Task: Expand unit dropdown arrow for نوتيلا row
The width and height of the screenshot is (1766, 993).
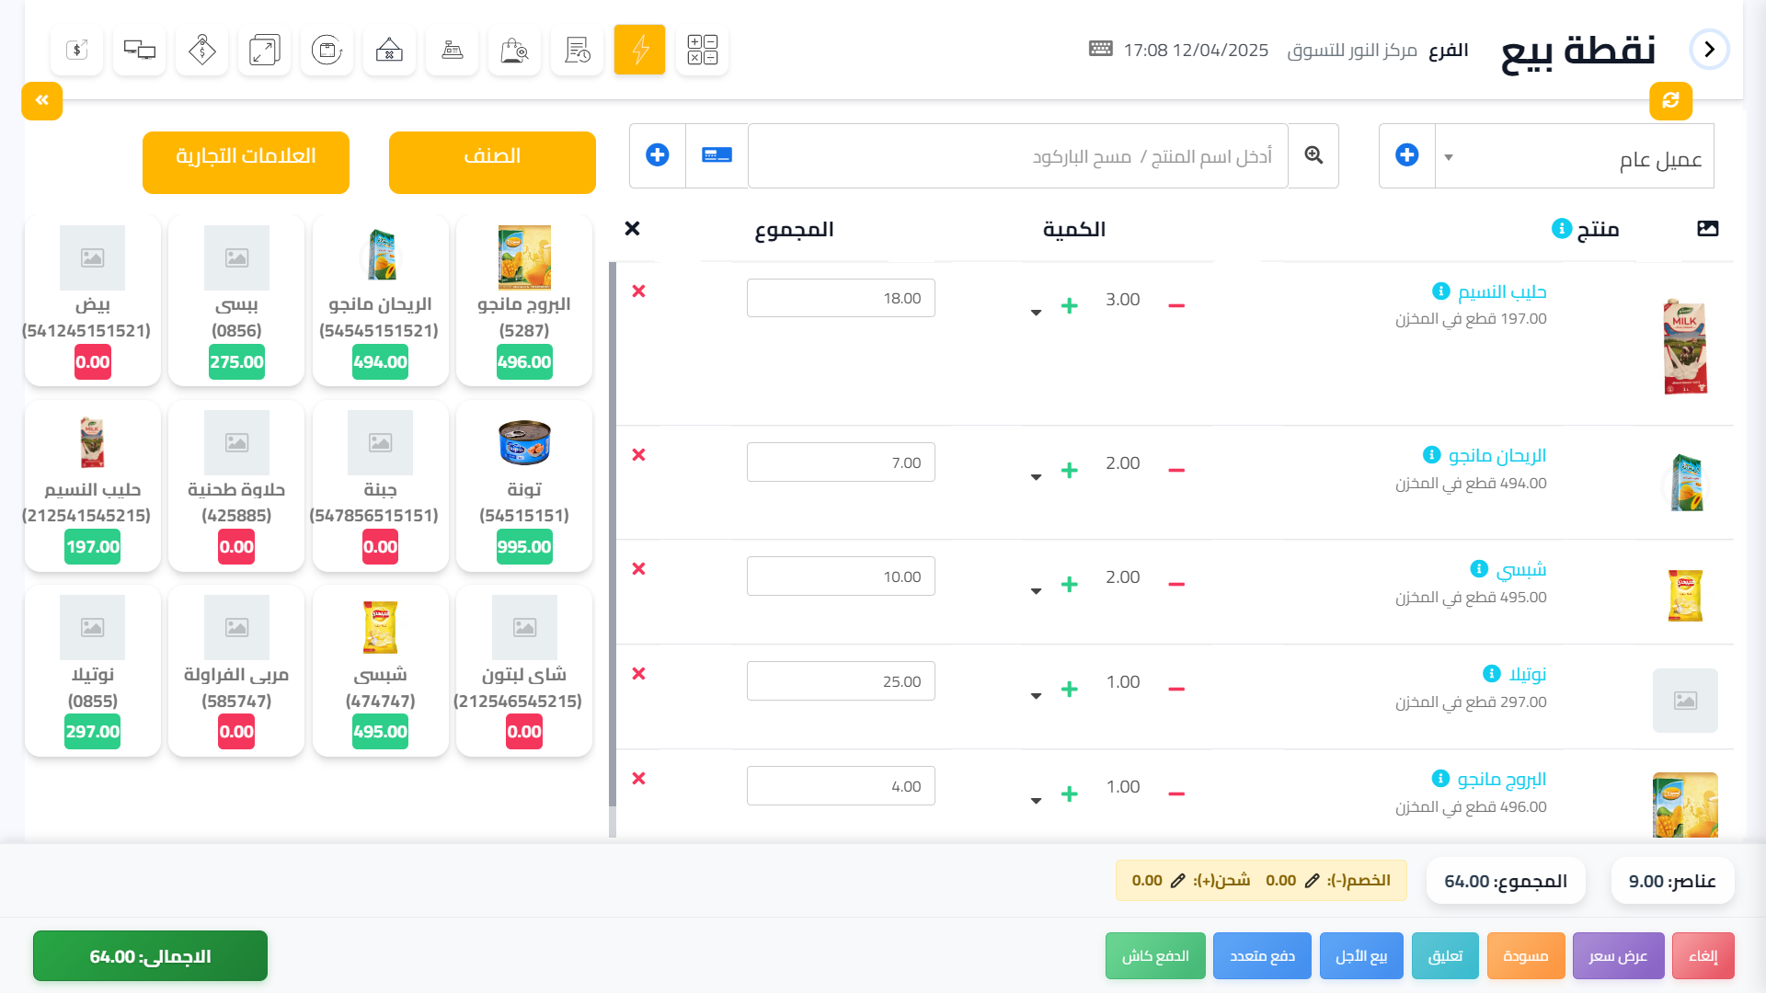Action: (1036, 696)
